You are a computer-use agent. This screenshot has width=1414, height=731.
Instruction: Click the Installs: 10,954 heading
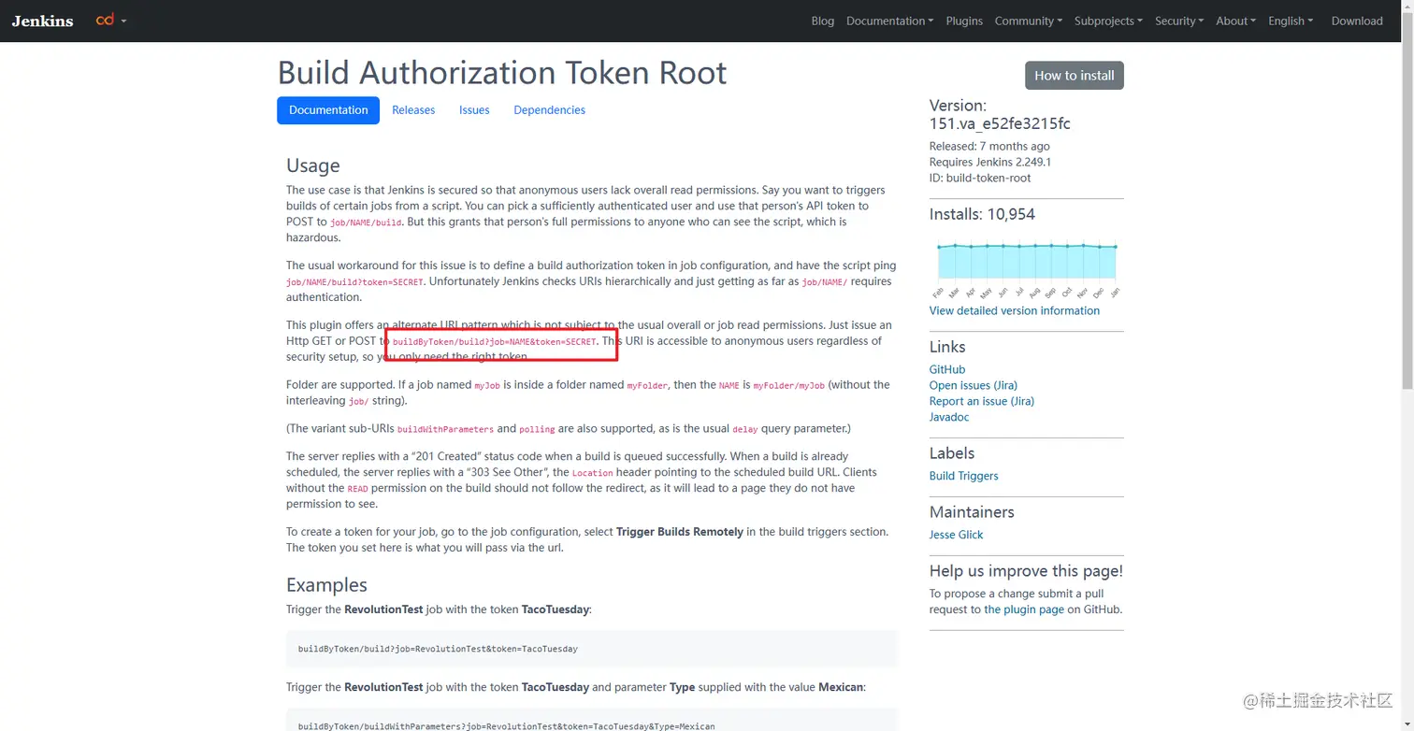coord(982,214)
